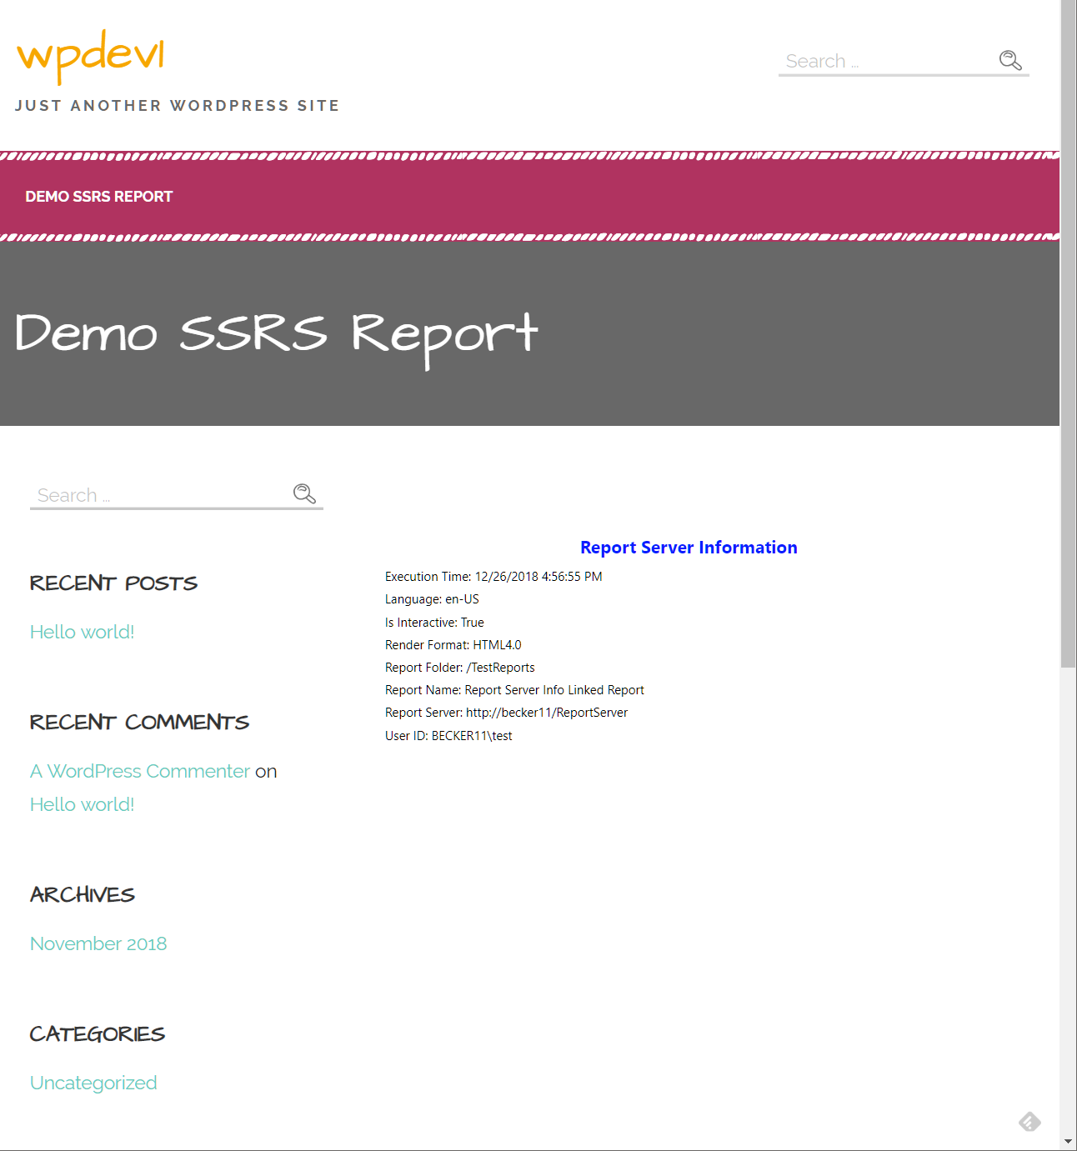Focus the sidebar search field
The height and width of the screenshot is (1151, 1077).
(x=160, y=496)
